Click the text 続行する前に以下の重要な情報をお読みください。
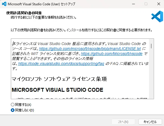 click(44, 17)
